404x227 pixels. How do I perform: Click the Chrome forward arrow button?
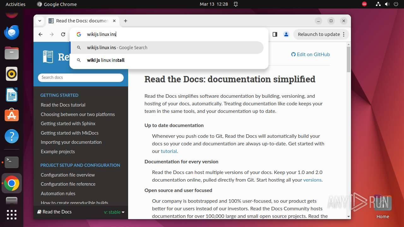52,34
